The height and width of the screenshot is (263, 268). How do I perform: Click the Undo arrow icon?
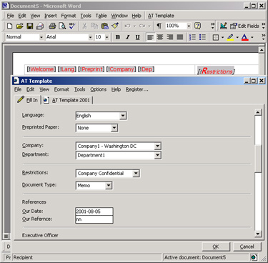(127, 26)
